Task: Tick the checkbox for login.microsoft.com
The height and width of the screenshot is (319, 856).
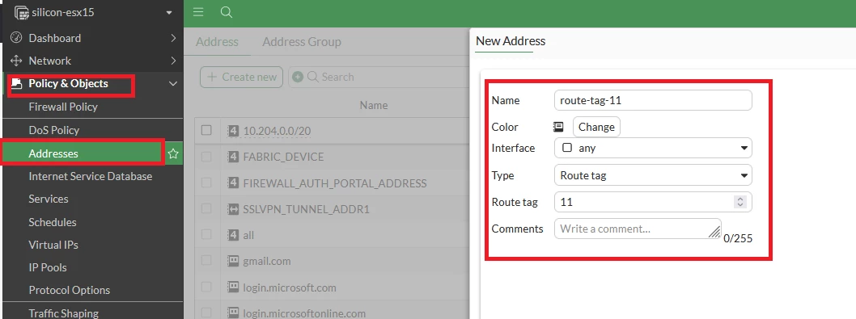Action: pyautogui.click(x=206, y=287)
